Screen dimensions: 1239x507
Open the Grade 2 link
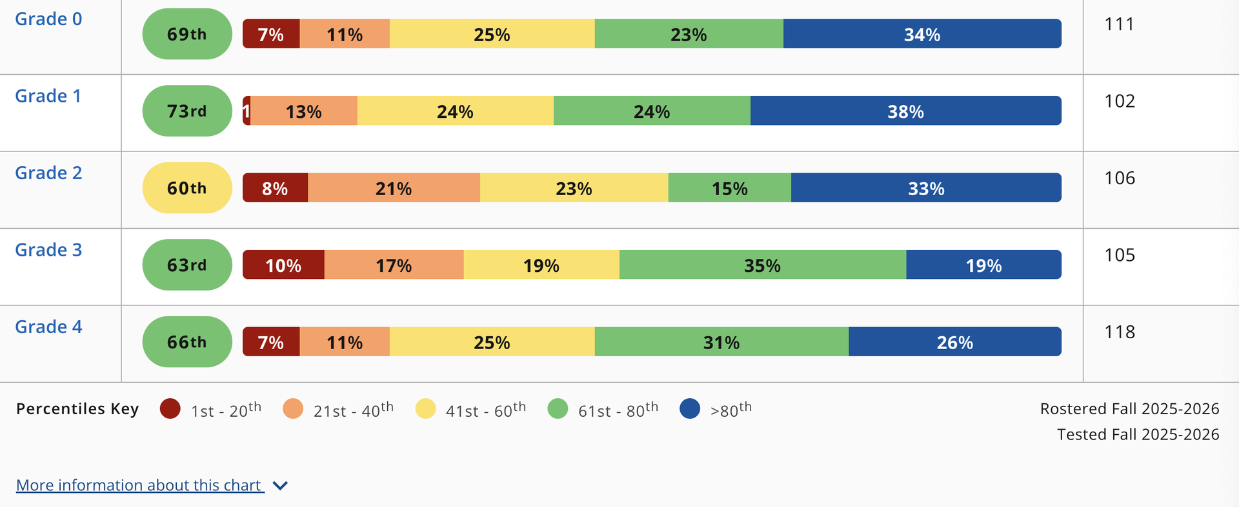(x=48, y=173)
